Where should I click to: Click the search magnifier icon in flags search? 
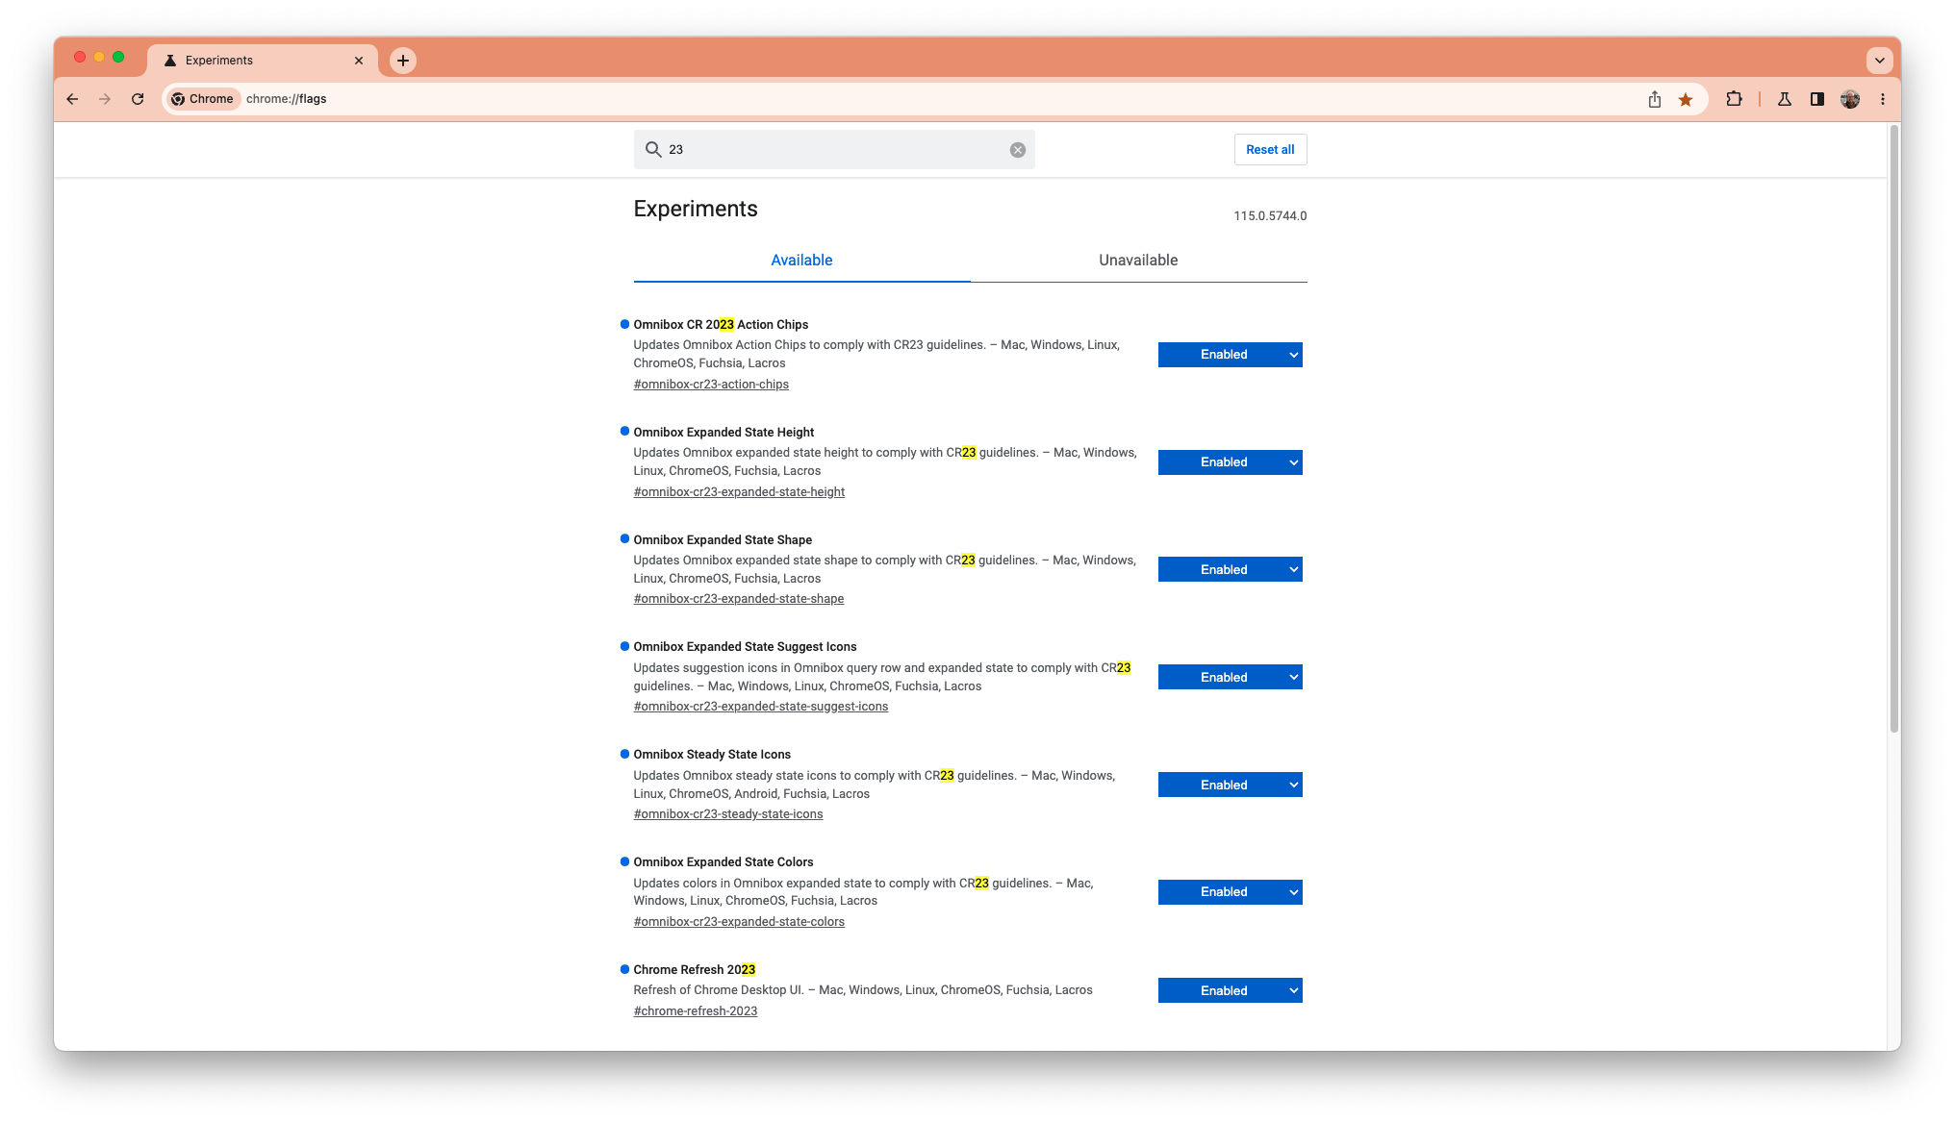(x=653, y=150)
